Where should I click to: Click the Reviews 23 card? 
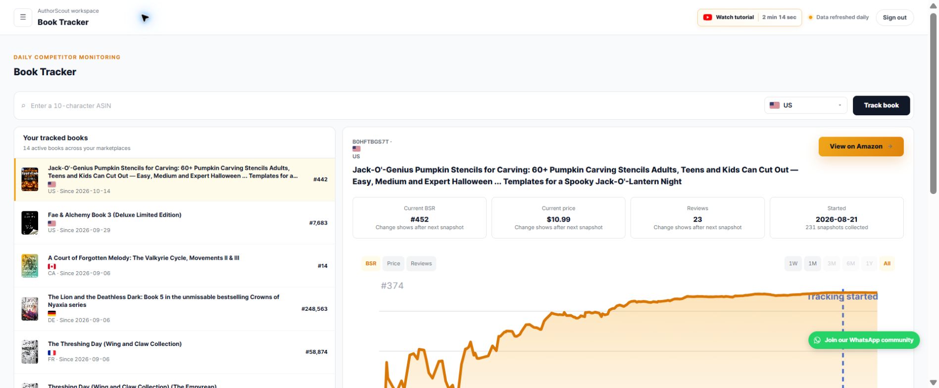(x=697, y=218)
